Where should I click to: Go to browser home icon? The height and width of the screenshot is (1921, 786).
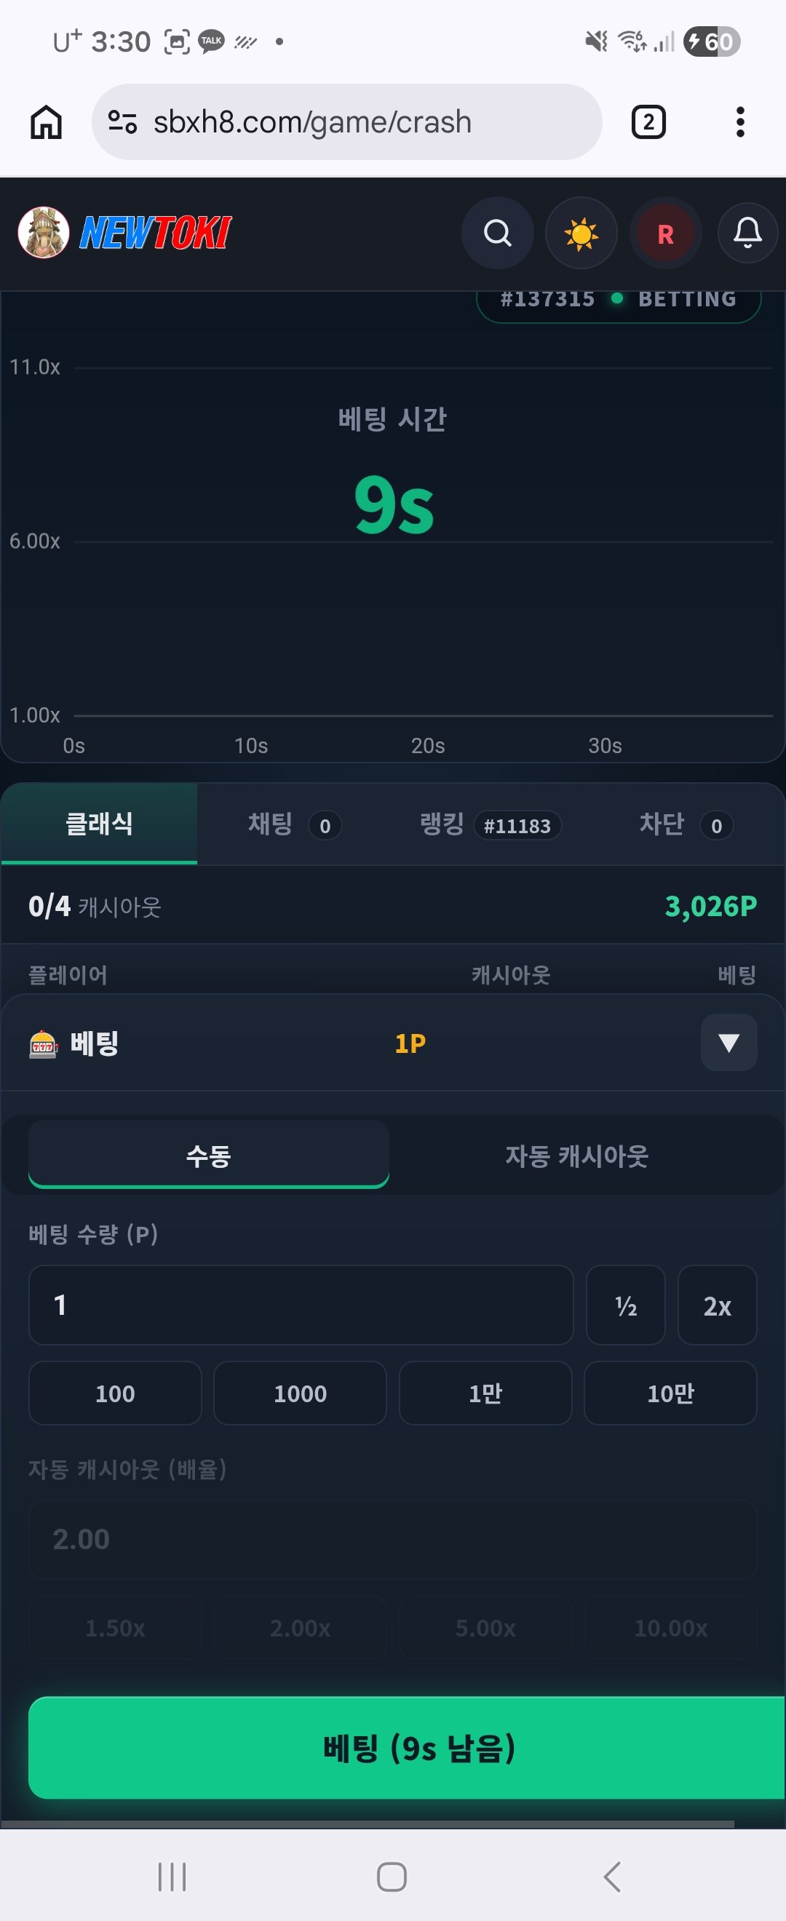coord(47,122)
